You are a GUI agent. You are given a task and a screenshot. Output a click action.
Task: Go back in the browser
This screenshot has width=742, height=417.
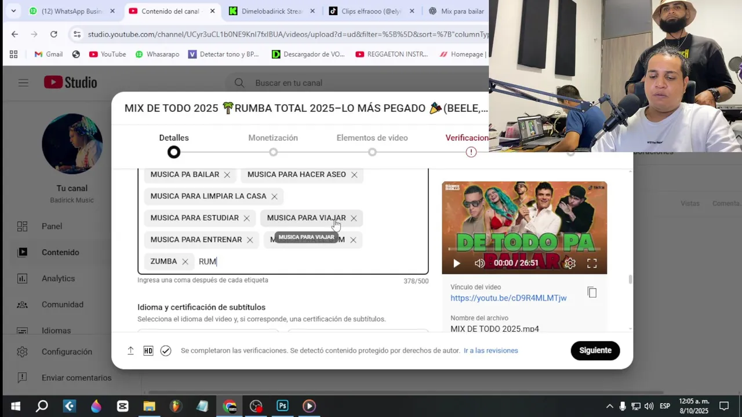[x=14, y=34]
